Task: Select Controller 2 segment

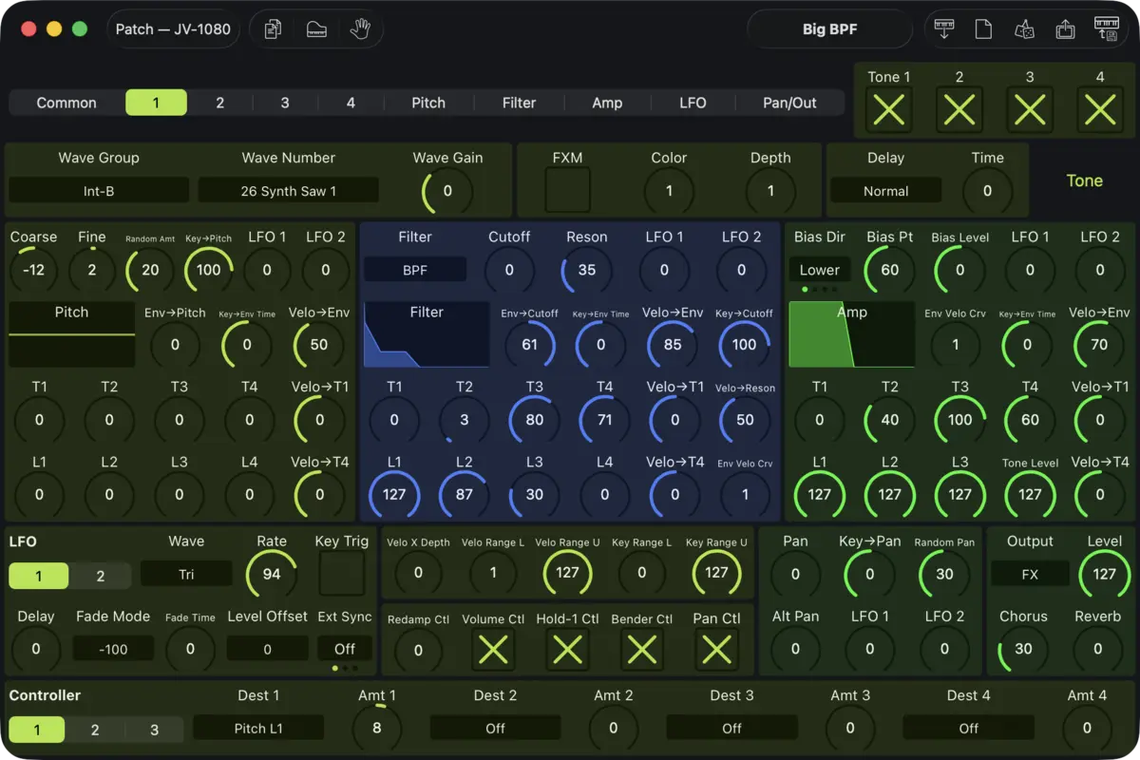Action: coord(95,730)
